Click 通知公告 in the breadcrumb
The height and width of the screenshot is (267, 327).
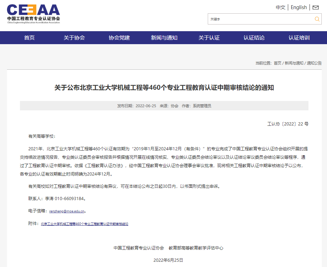pyautogui.click(x=314, y=63)
